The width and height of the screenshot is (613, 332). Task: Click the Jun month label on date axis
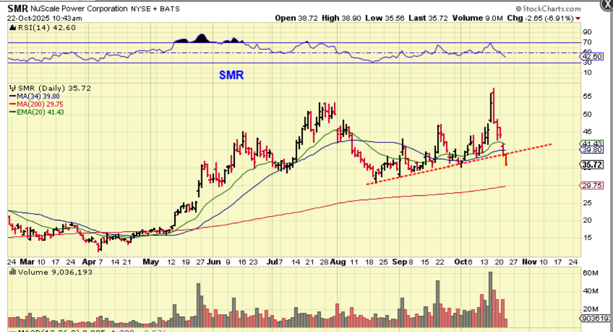pos(213,262)
